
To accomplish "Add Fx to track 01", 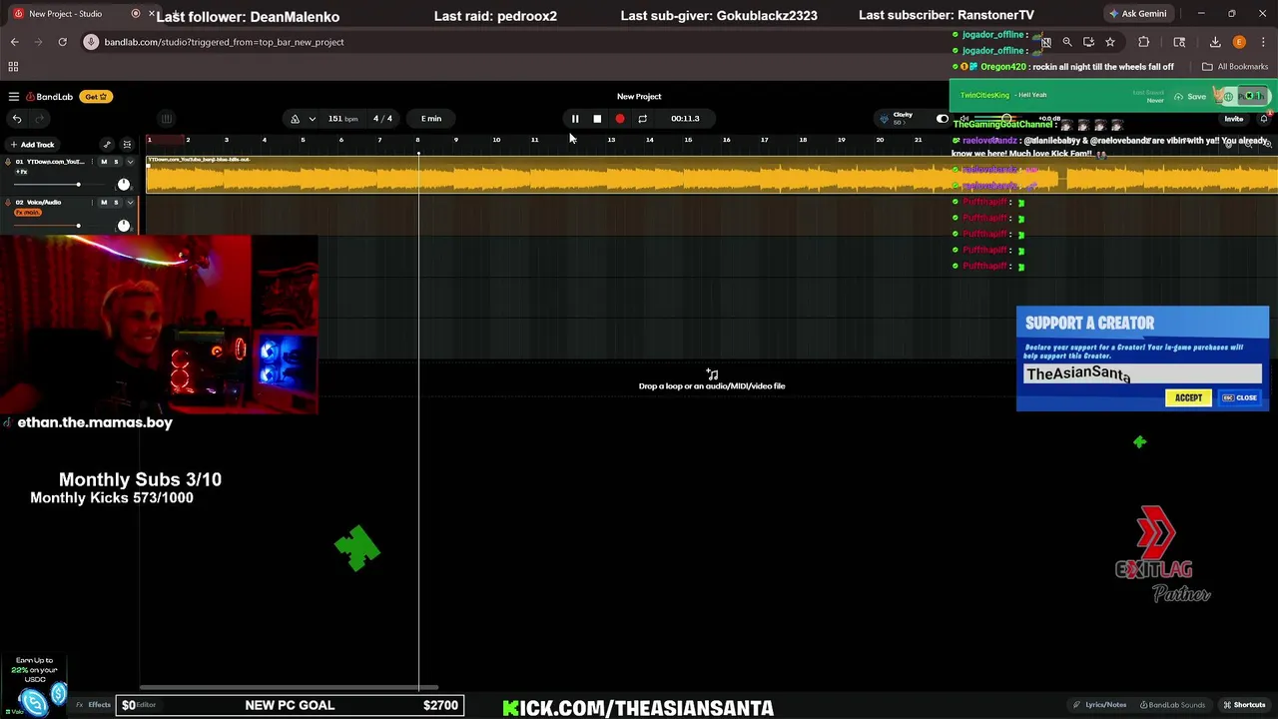I will 21,172.
